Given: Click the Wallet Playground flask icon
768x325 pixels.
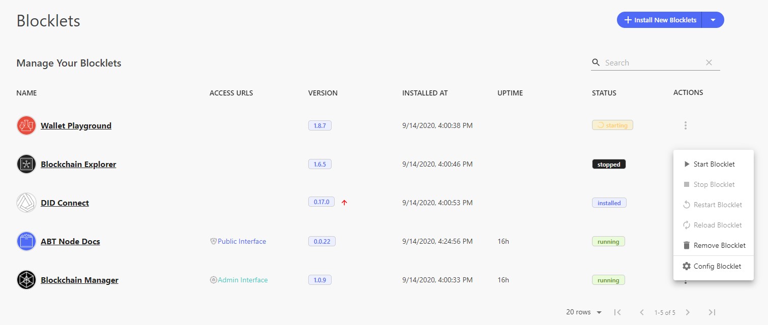Looking at the screenshot, I should [x=26, y=125].
